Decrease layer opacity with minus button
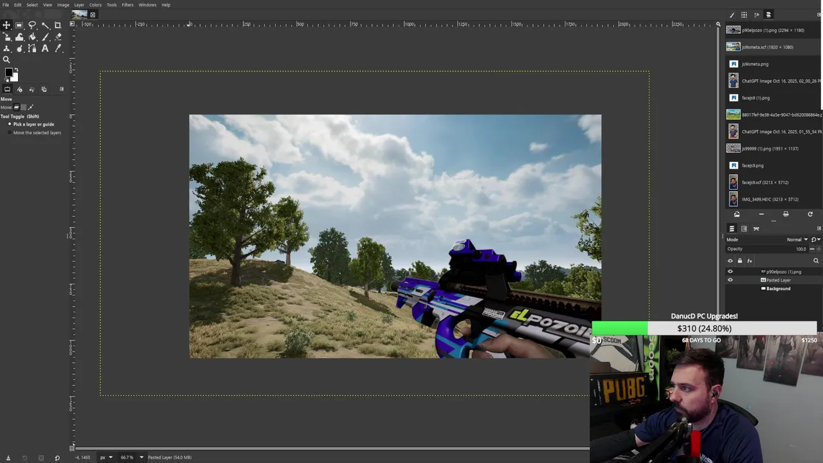The width and height of the screenshot is (823, 463). coord(812,249)
